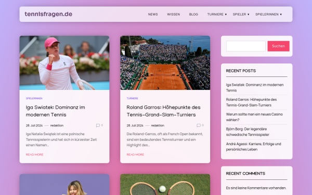Click READ MORE on Roland Garros card
This screenshot has width=312, height=195.
[135, 154]
